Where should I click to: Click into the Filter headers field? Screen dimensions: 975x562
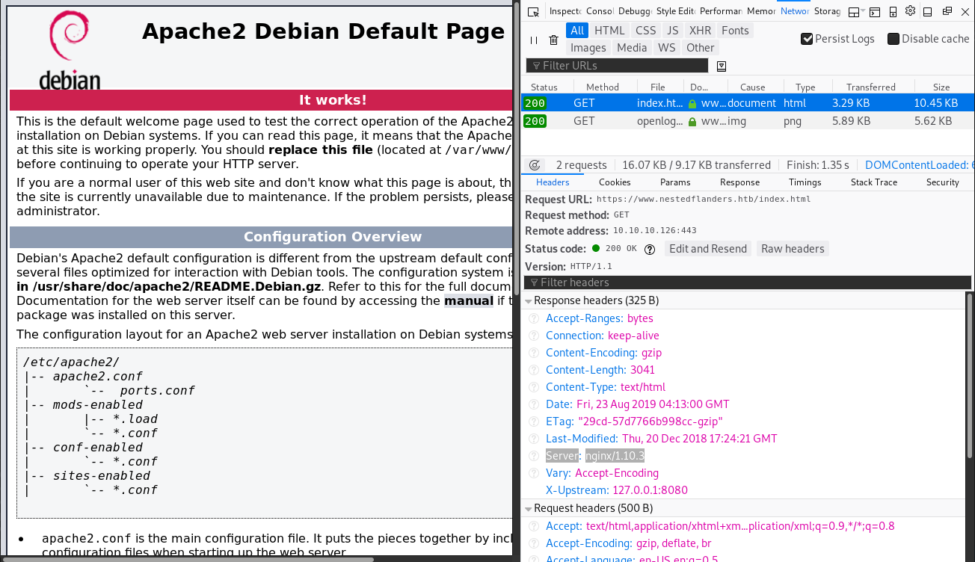tap(748, 282)
